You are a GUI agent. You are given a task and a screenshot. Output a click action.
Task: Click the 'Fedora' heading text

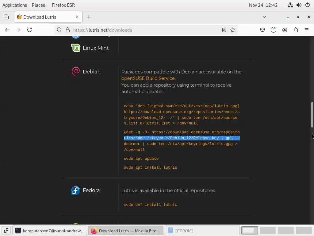point(91,190)
